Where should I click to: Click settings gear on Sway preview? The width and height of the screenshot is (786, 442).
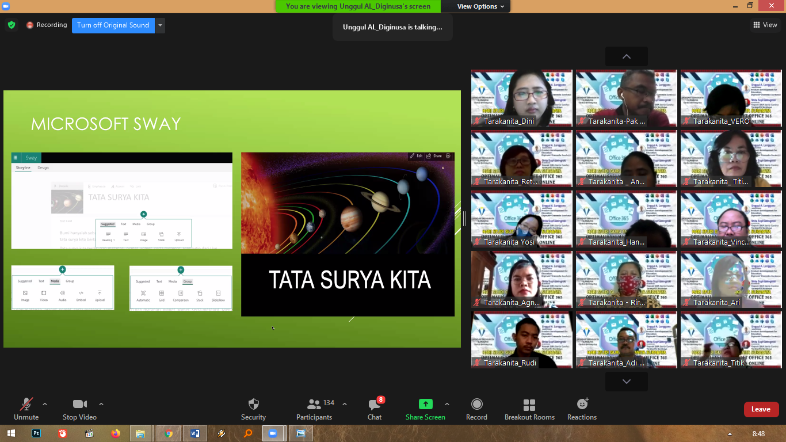[x=448, y=156]
